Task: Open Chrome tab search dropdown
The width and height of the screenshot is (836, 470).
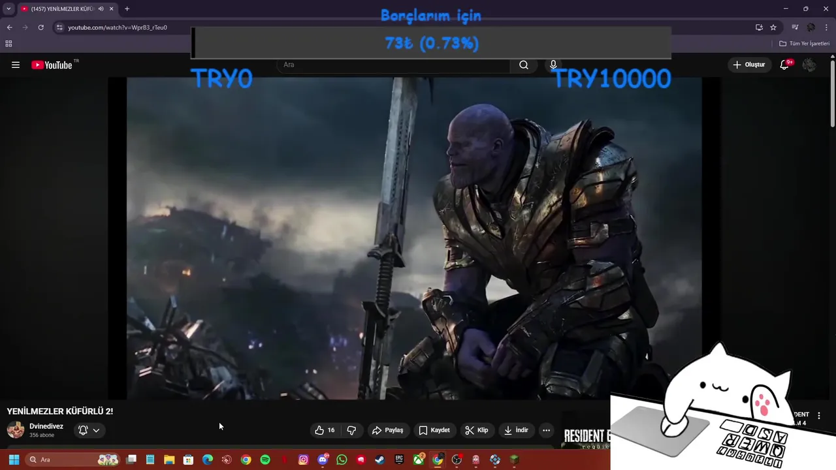Action: (8, 9)
